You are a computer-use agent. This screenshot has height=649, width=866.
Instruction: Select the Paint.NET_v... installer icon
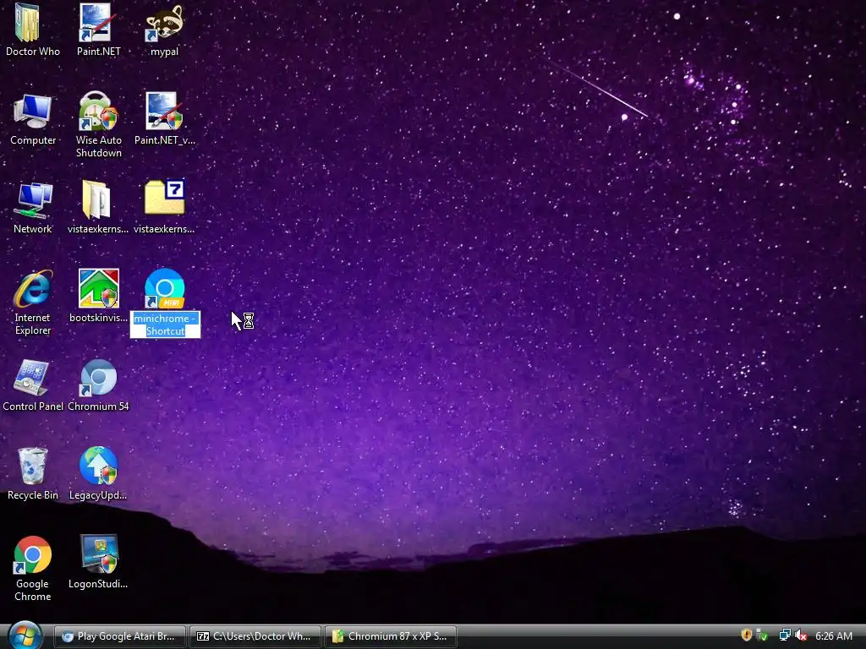[x=164, y=111]
